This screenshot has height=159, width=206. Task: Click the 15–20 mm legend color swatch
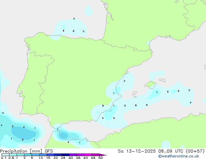pyautogui.click(x=51, y=155)
